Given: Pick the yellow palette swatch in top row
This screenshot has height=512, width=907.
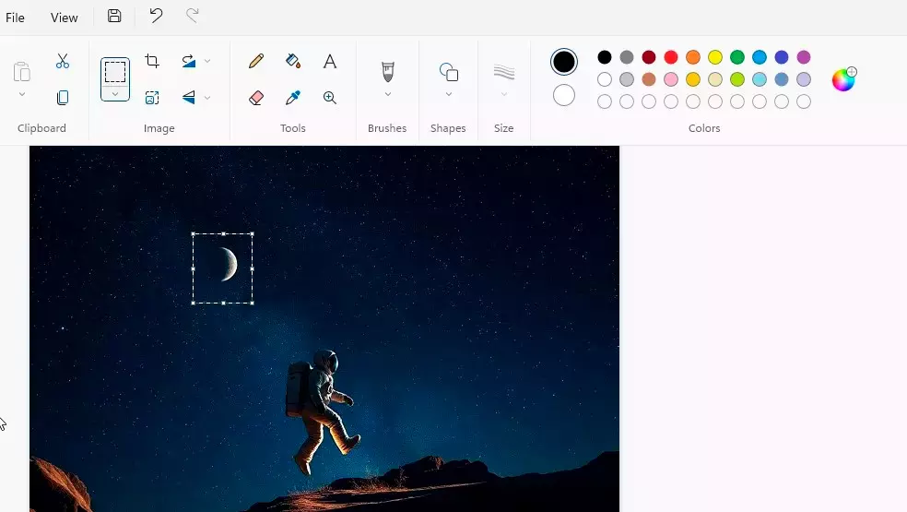Looking at the screenshot, I should 715,57.
